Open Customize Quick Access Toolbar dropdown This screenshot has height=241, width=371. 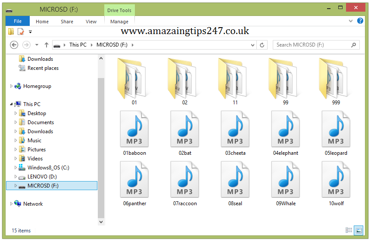point(30,32)
